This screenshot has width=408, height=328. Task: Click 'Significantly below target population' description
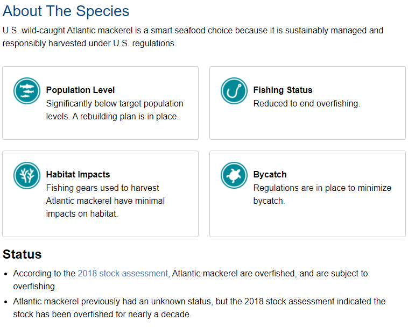pos(115,103)
